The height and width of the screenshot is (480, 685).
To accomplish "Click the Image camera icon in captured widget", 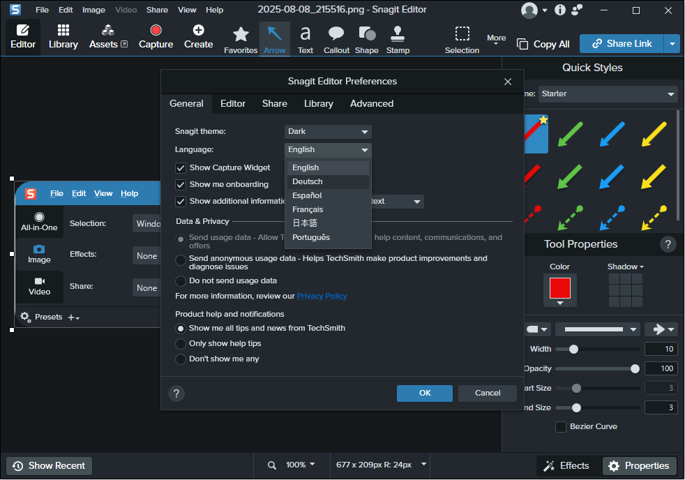I will point(39,249).
